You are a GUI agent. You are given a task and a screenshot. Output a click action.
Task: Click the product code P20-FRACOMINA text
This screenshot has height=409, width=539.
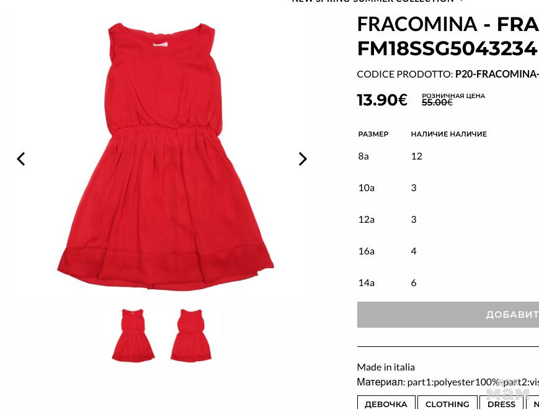tap(497, 74)
